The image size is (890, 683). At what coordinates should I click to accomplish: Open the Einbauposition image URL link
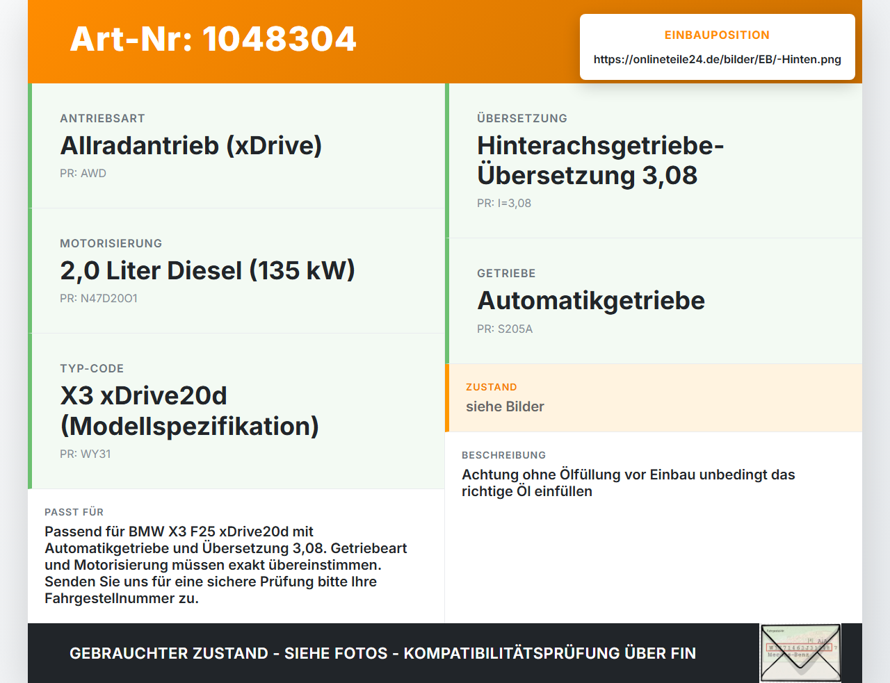click(717, 60)
